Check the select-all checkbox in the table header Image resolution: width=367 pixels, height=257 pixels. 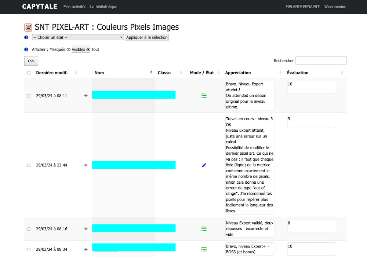29,73
